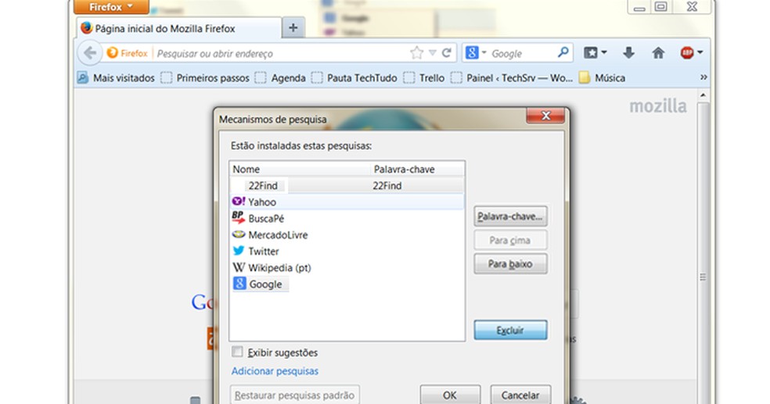Click the magnifier search icon
The image size is (770, 404).
coord(563,52)
